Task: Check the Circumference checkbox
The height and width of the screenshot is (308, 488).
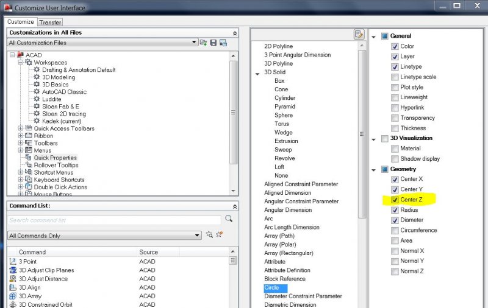Action: click(395, 230)
